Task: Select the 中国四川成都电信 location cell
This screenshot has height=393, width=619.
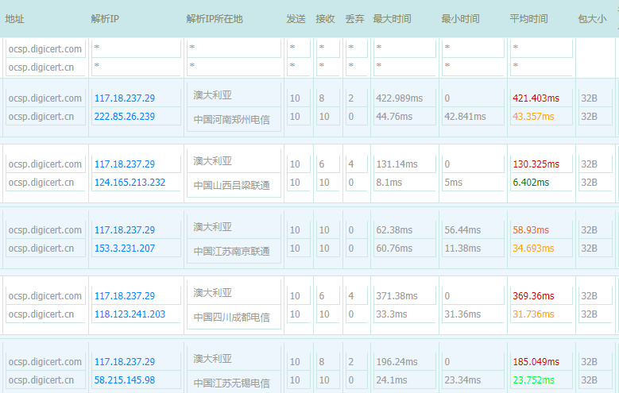Action: coord(231,318)
